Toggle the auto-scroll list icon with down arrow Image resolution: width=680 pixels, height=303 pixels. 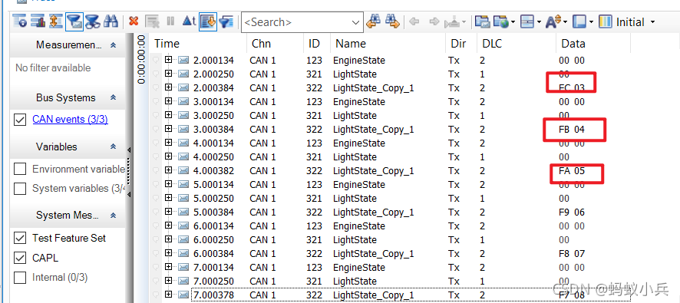pyautogui.click(x=208, y=21)
